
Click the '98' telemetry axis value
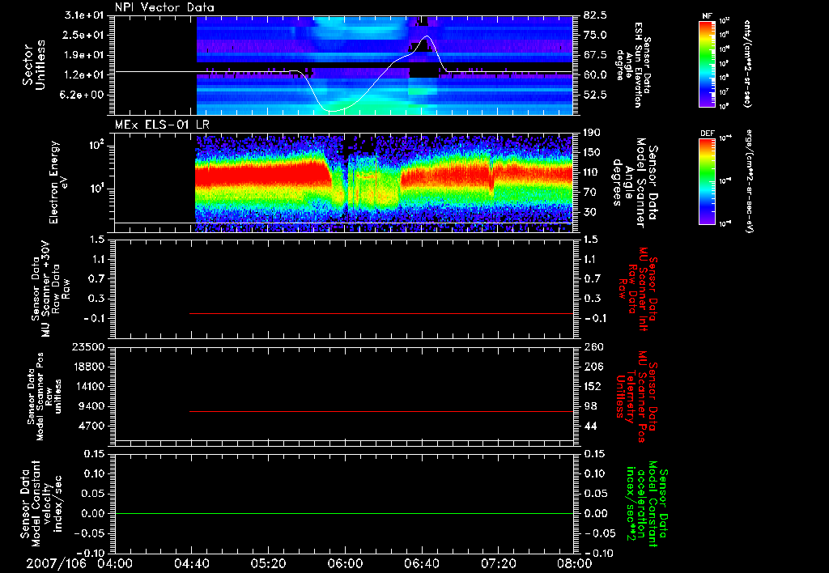coord(590,406)
